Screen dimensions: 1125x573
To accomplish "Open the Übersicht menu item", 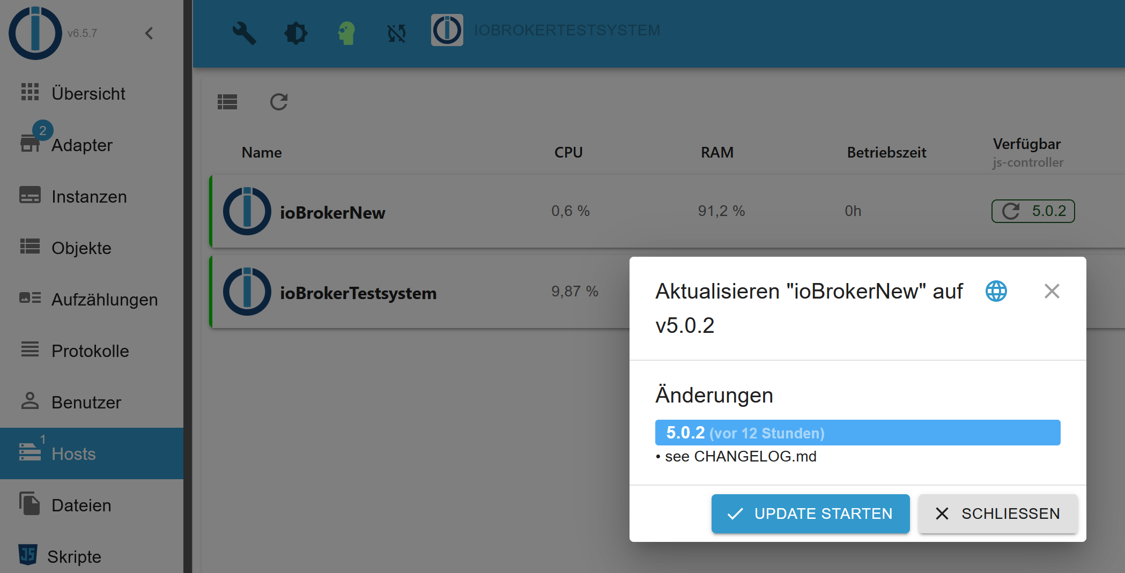I will 88,93.
